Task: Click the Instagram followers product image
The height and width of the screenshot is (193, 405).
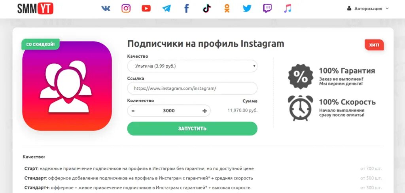Action: pos(67,86)
